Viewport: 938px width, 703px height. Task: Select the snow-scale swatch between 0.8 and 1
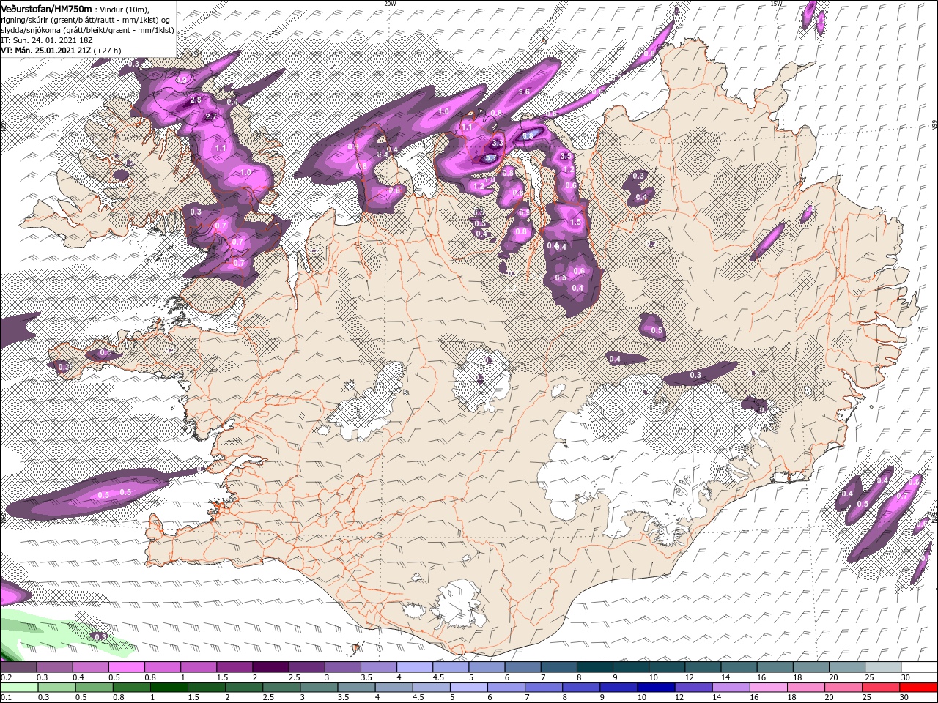point(162,667)
